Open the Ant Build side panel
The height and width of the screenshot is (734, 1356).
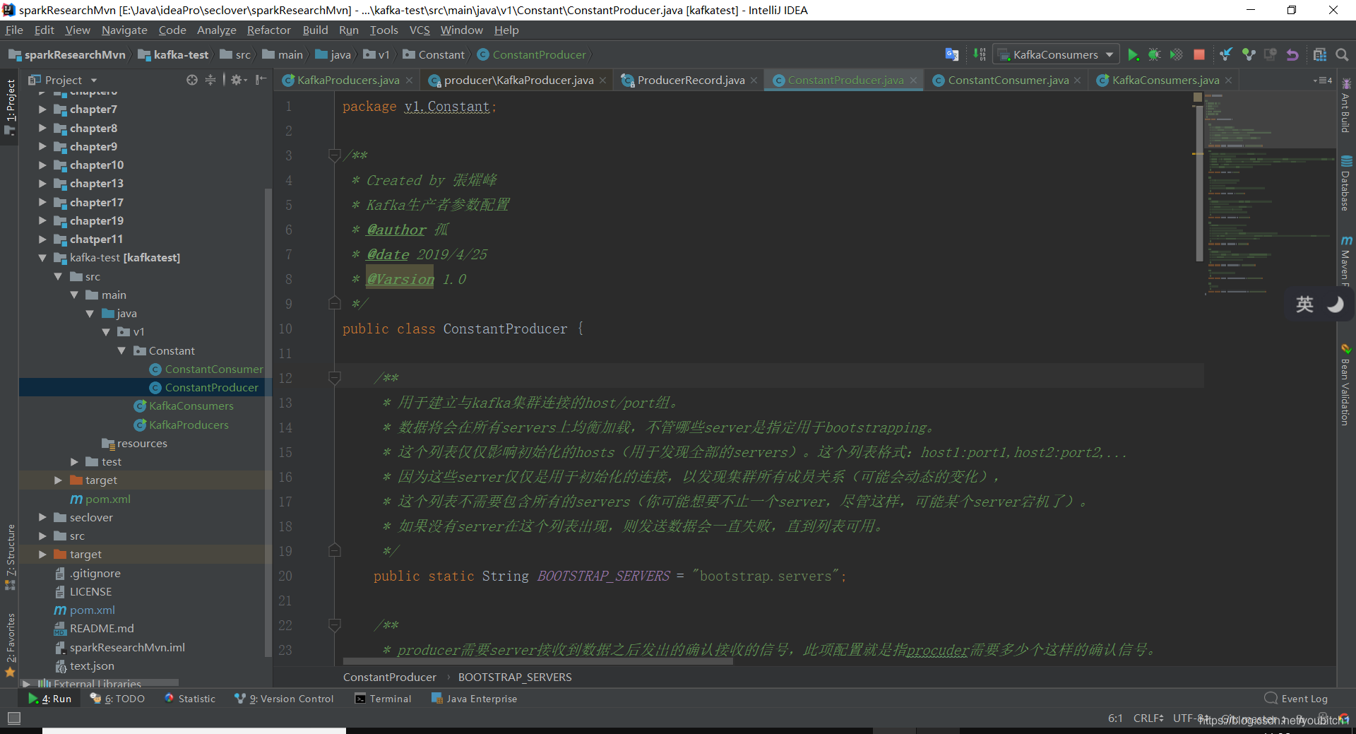coord(1345,106)
